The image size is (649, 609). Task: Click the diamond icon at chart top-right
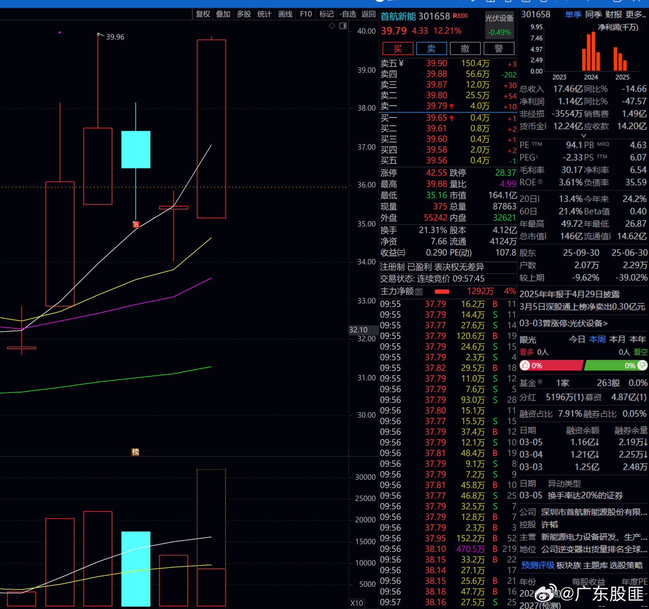click(332, 26)
